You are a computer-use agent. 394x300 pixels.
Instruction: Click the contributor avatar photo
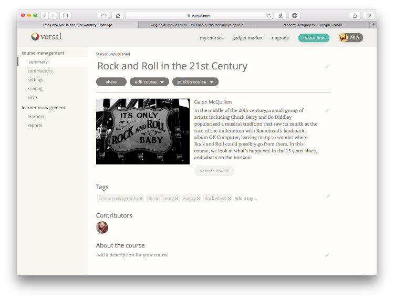pos(102,227)
